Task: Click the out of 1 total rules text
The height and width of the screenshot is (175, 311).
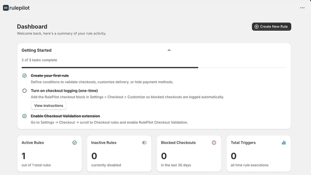Action: [x=36, y=165]
